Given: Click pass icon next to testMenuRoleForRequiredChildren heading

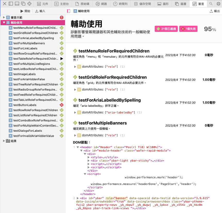Looking at the screenshot, I should point(75,51).
